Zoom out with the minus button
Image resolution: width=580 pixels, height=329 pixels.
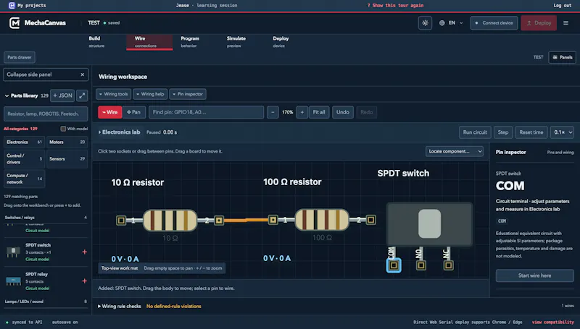pyautogui.click(x=273, y=112)
